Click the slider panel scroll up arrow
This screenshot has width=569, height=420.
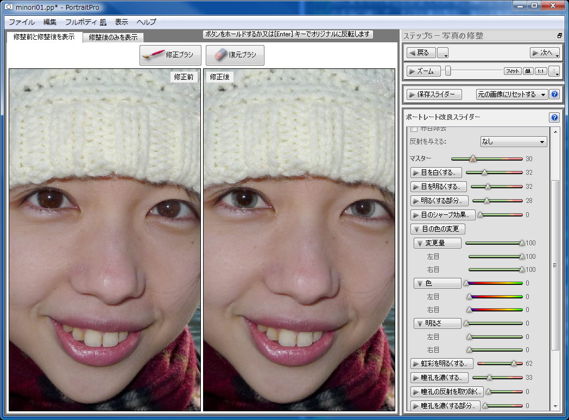[555, 132]
